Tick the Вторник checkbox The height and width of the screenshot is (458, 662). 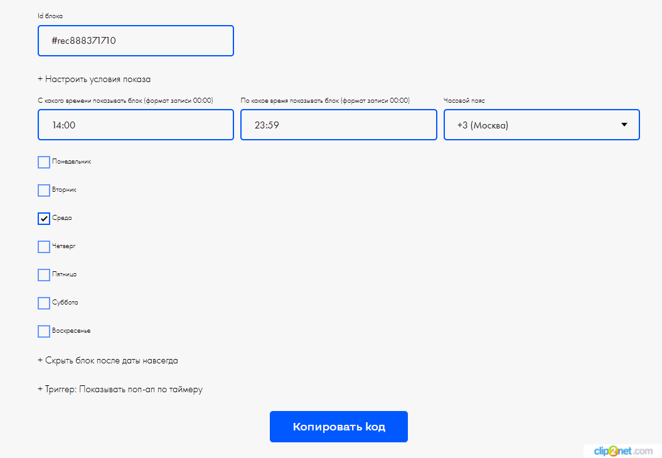coord(44,190)
